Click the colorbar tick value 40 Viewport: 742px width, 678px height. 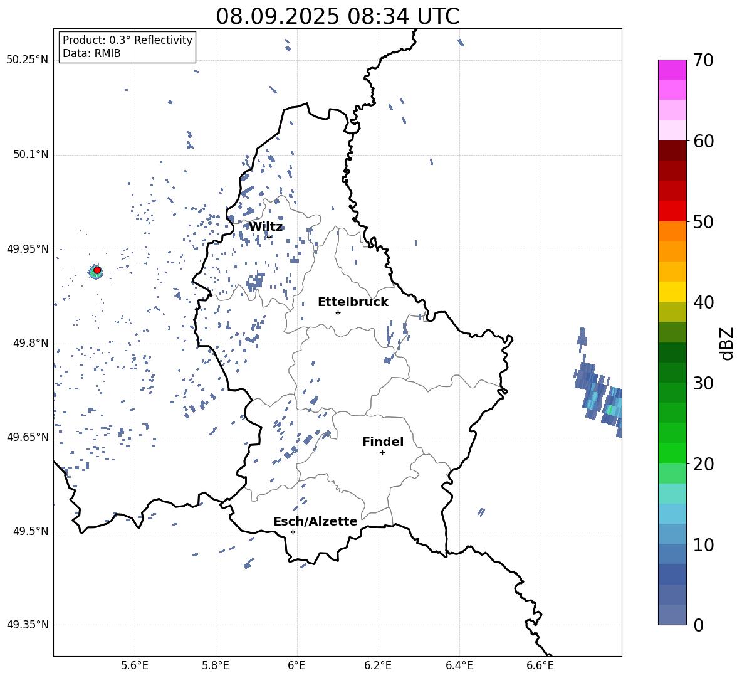click(x=703, y=302)
